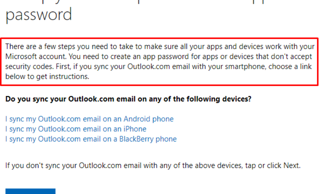Click the large "password" heading
This screenshot has width=321, height=194.
38,15
